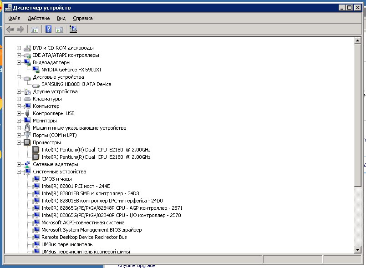This screenshot has height=268, width=366.
Task: Expand IDE ATA/ATAPI контроллеры node
Action: (19, 55)
